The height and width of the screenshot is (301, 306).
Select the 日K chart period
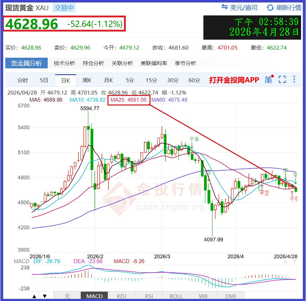tap(66, 80)
